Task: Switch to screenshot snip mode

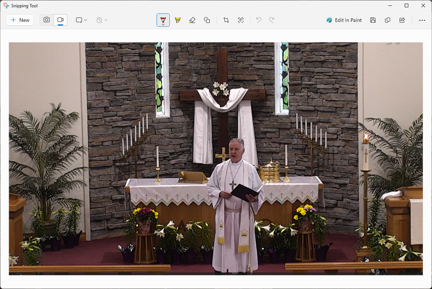Action: (x=47, y=20)
